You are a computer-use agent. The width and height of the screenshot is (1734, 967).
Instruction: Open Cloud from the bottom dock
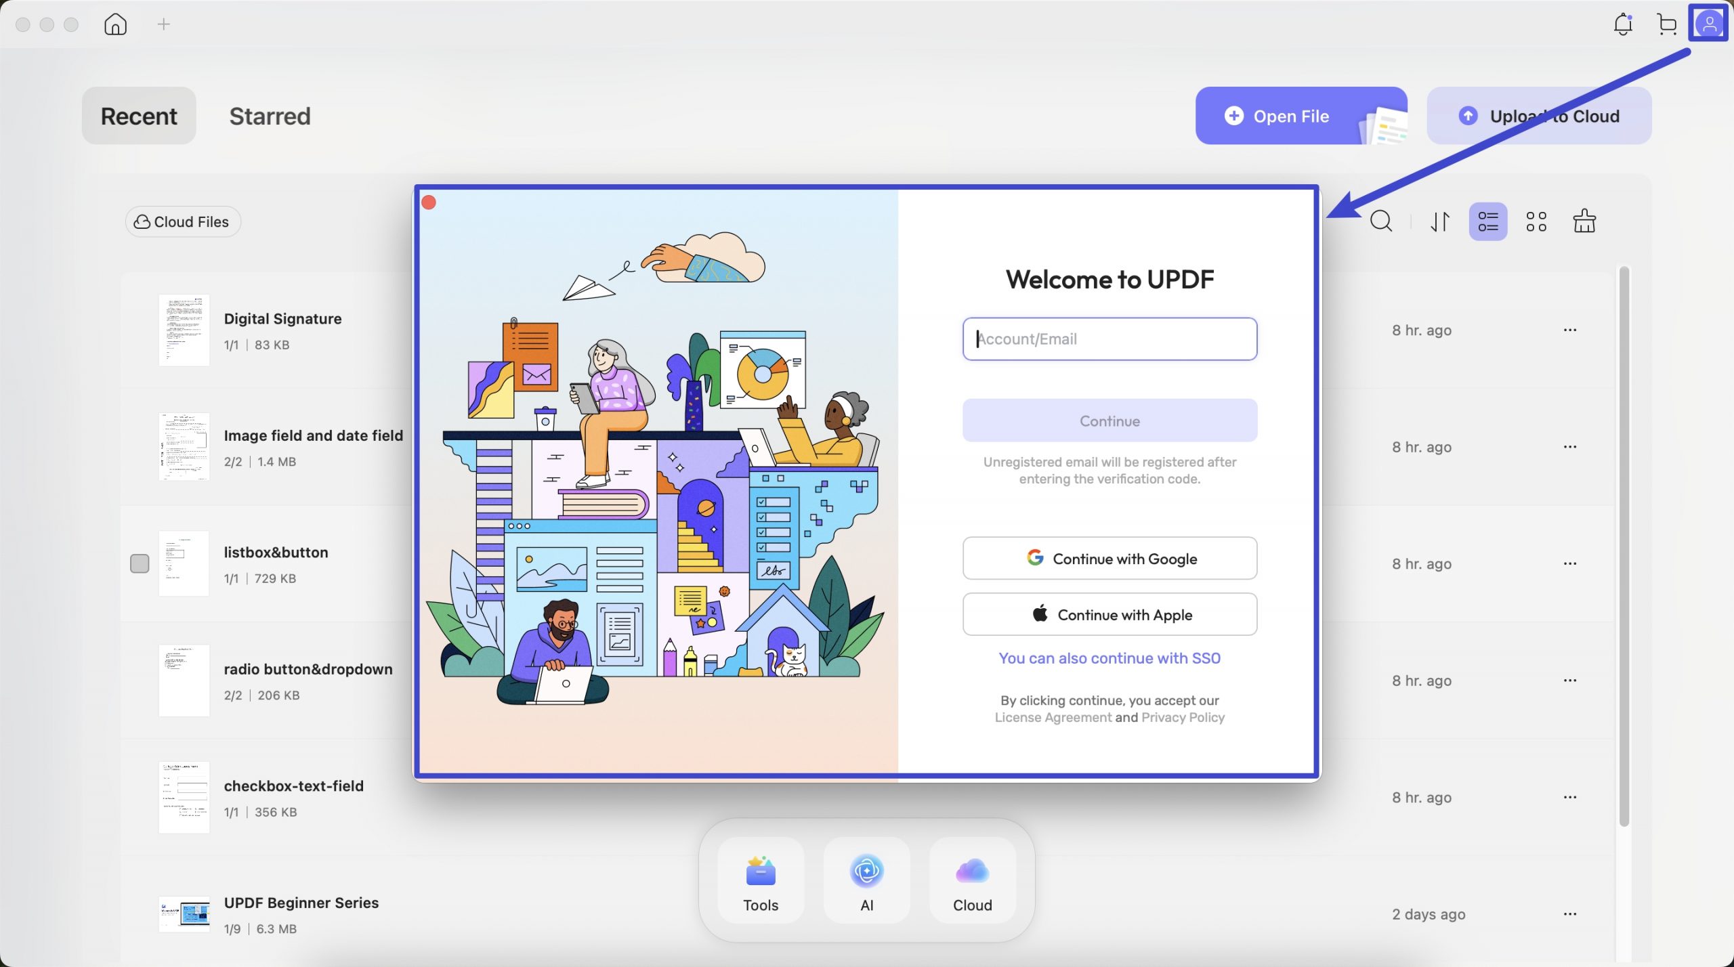(x=972, y=880)
